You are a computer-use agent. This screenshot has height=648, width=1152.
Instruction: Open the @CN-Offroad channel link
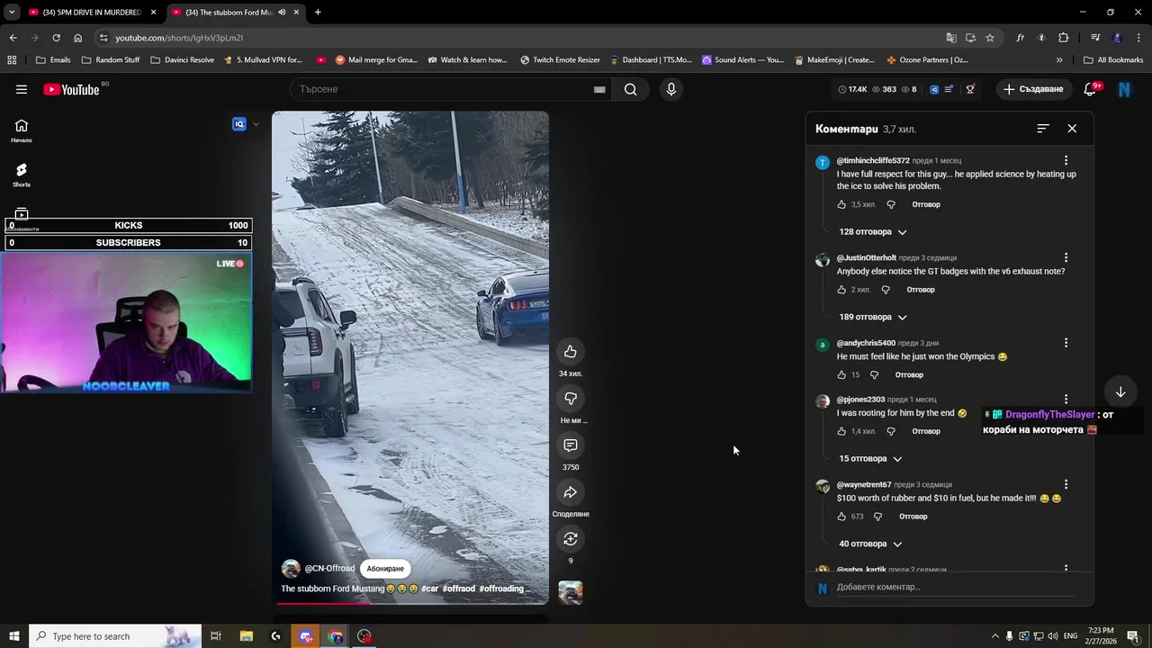[329, 569]
